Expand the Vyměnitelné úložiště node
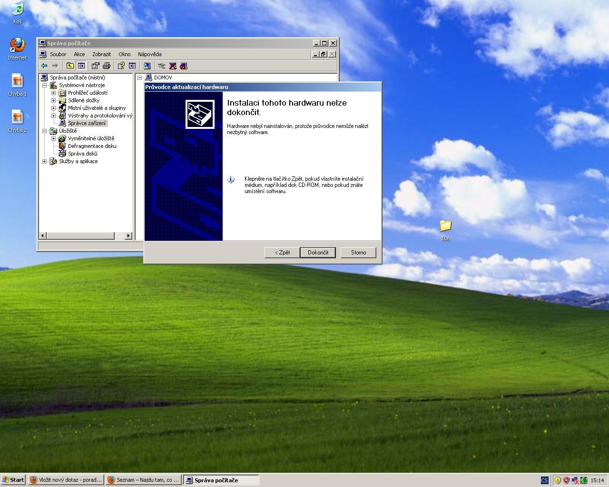Viewport: 609px width, 487px height. [x=54, y=138]
